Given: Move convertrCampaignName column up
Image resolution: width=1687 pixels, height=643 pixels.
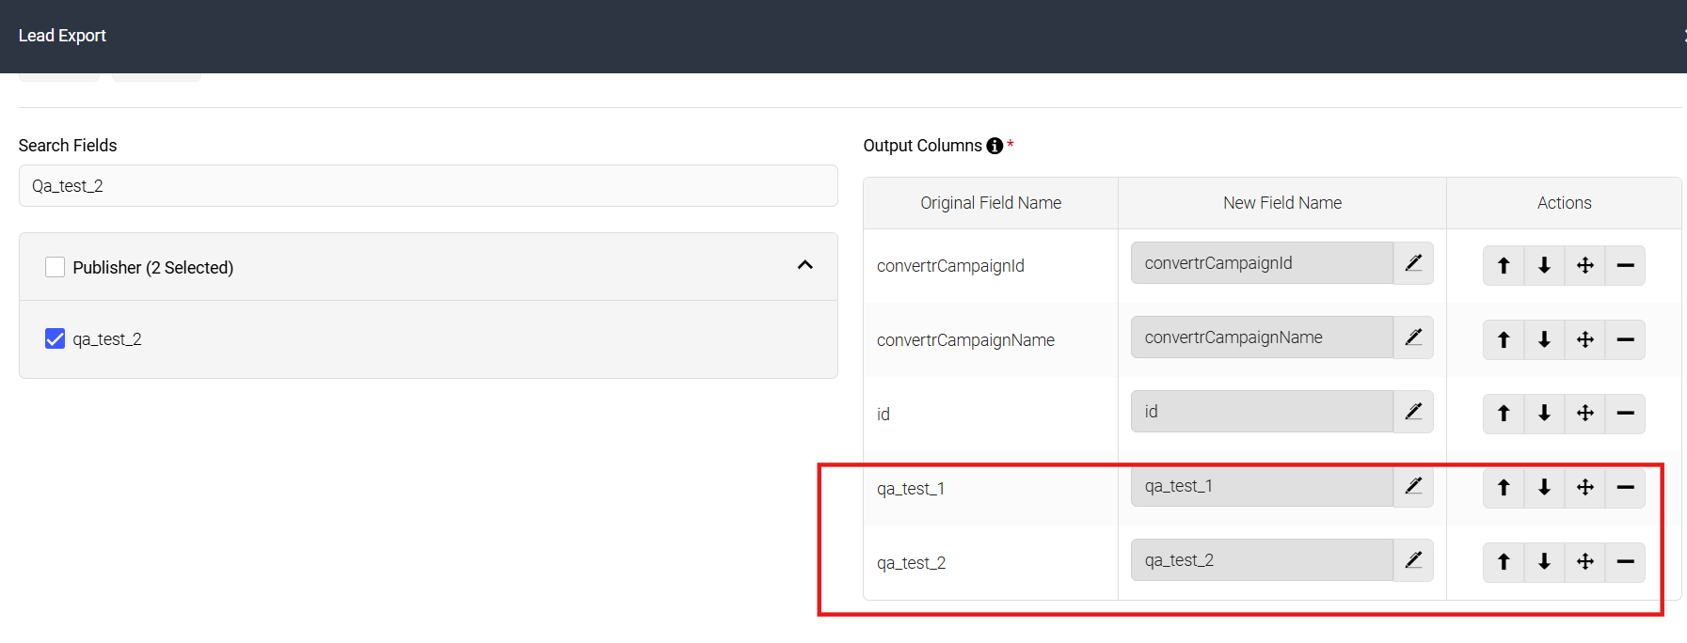Looking at the screenshot, I should (x=1504, y=339).
